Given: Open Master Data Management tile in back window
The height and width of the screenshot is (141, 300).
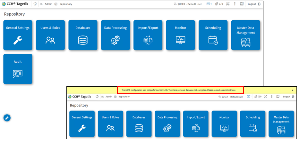Looking at the screenshot, I should (246, 35).
